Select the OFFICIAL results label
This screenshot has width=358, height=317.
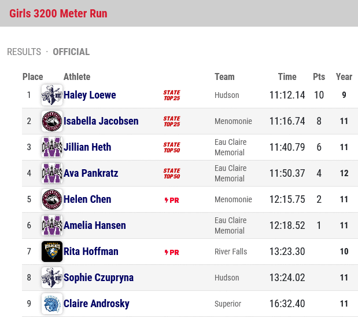[x=71, y=52]
